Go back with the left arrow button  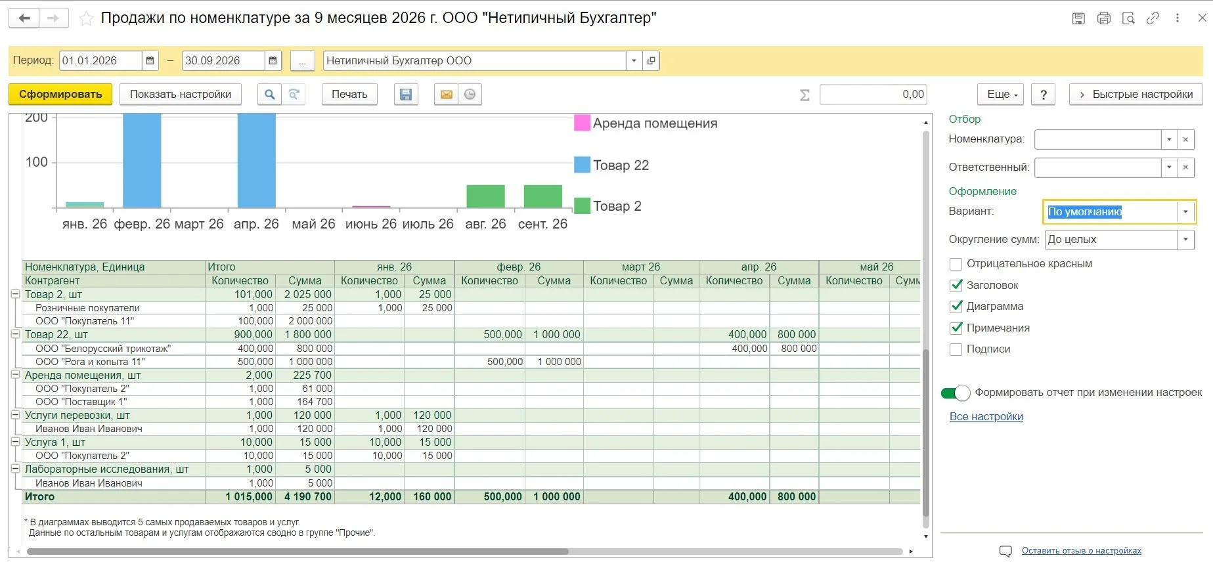24,18
